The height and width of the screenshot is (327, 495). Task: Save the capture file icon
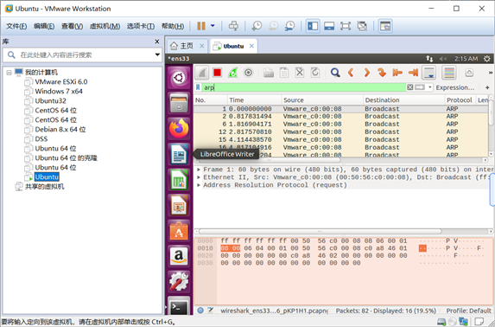284,73
